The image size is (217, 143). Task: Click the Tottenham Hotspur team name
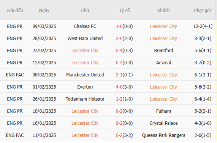pos(85,99)
